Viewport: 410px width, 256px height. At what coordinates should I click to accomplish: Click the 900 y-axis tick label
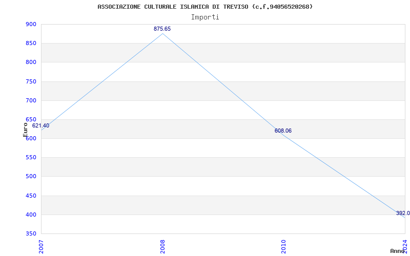31,24
